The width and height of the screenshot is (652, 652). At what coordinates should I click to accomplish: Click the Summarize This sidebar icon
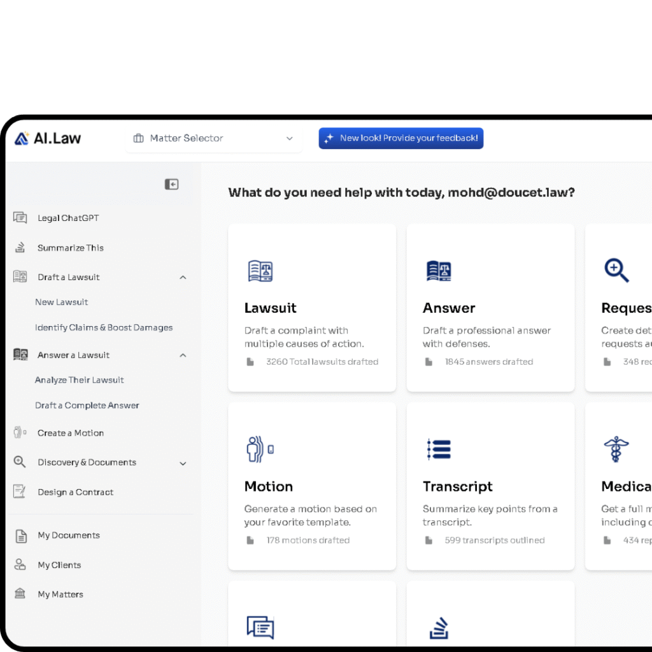coord(20,248)
